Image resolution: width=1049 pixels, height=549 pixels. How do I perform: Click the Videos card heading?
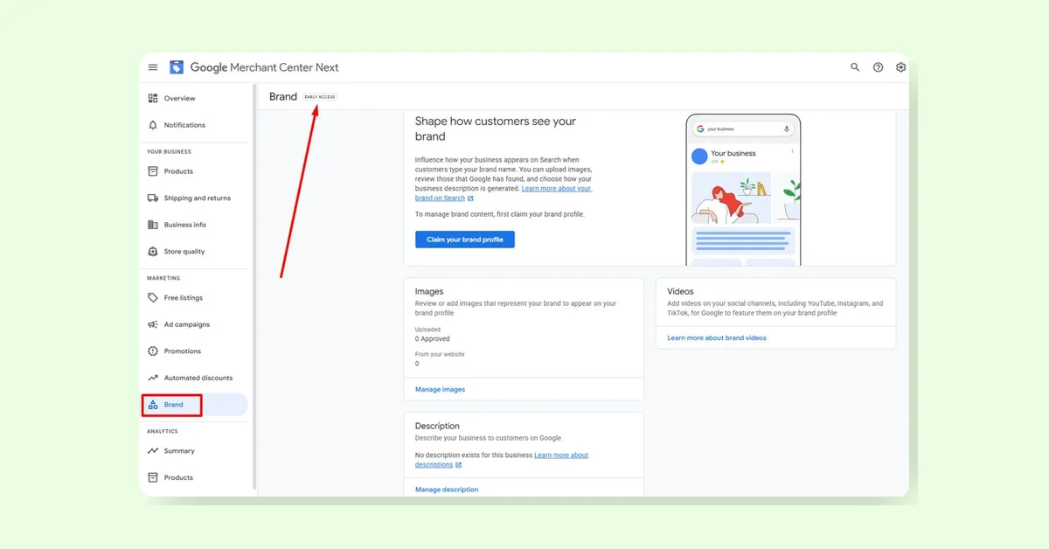(680, 292)
